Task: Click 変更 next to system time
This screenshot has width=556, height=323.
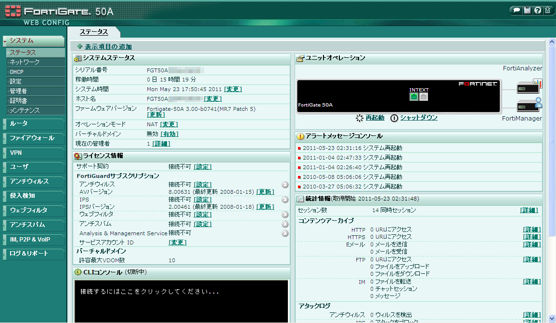Action: tap(233, 89)
